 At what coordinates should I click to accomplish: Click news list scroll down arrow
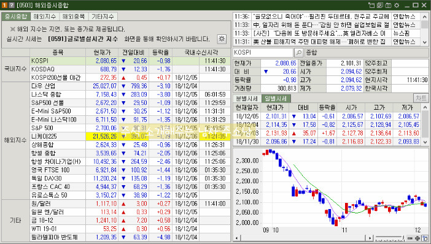[x=425, y=42]
